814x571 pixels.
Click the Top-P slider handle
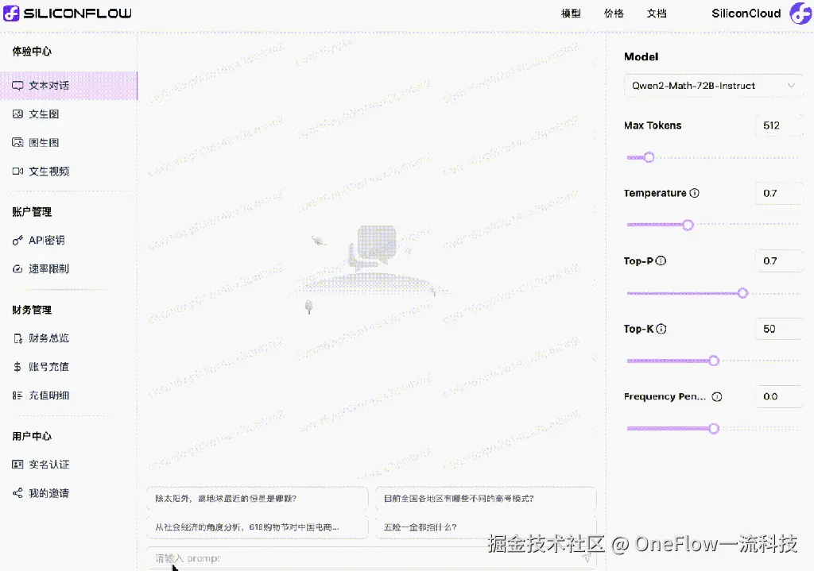tap(743, 293)
